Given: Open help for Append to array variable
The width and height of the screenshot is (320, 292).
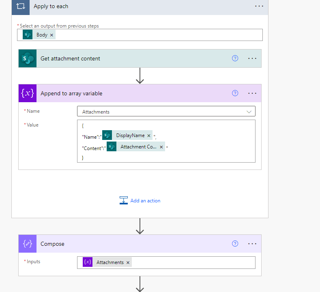Looking at the screenshot, I should tap(235, 93).
